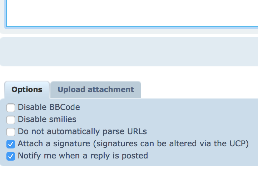Click the "Disable BBCode" label text

click(49, 107)
